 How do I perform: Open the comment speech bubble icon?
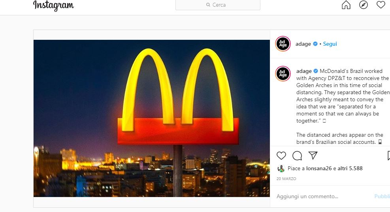tap(297, 156)
